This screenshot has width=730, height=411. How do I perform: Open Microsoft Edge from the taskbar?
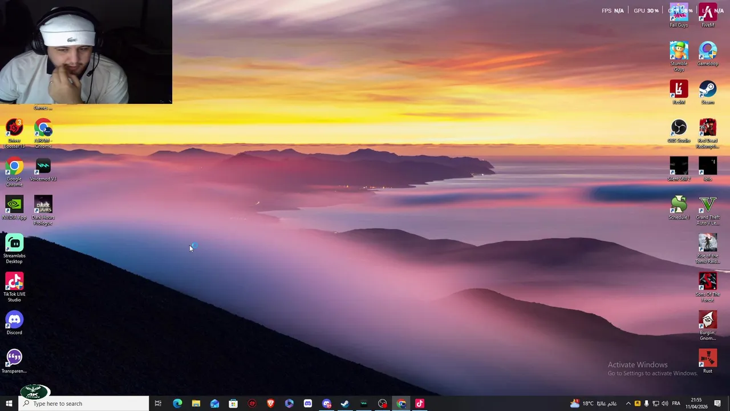pyautogui.click(x=177, y=404)
